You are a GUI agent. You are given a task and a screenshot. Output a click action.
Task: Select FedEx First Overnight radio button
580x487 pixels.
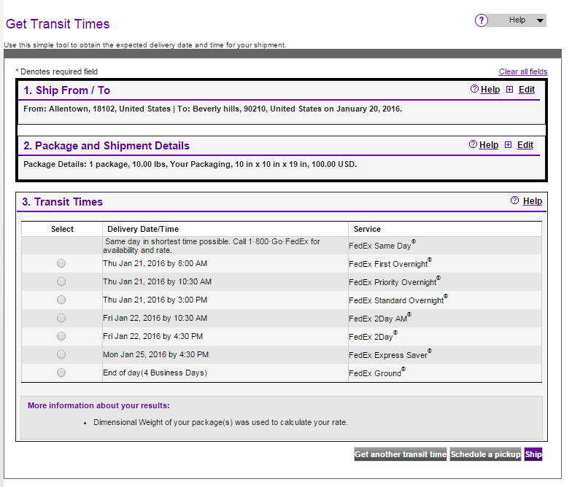point(61,263)
